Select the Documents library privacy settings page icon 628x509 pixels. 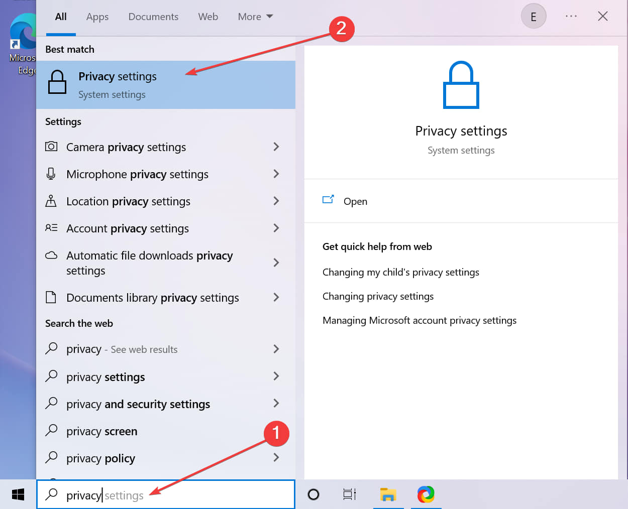51,297
